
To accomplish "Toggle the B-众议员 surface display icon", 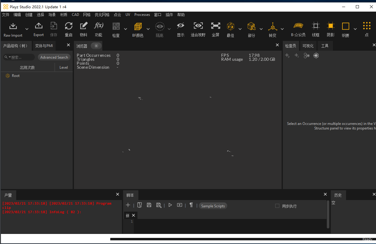I will [x=298, y=26].
